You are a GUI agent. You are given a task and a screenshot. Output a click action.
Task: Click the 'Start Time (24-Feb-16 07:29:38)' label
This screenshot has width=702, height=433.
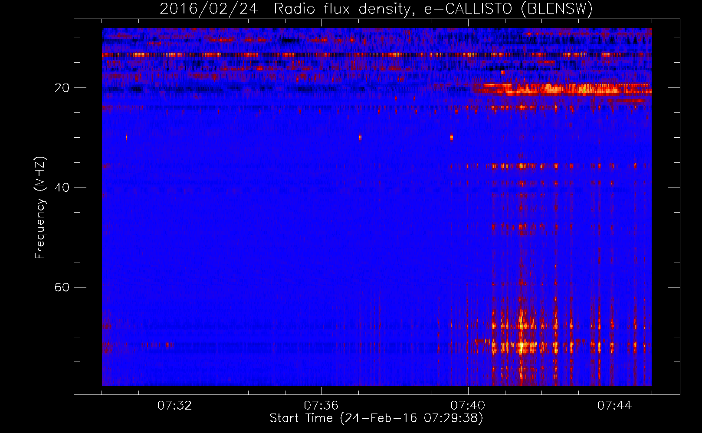pos(376,418)
